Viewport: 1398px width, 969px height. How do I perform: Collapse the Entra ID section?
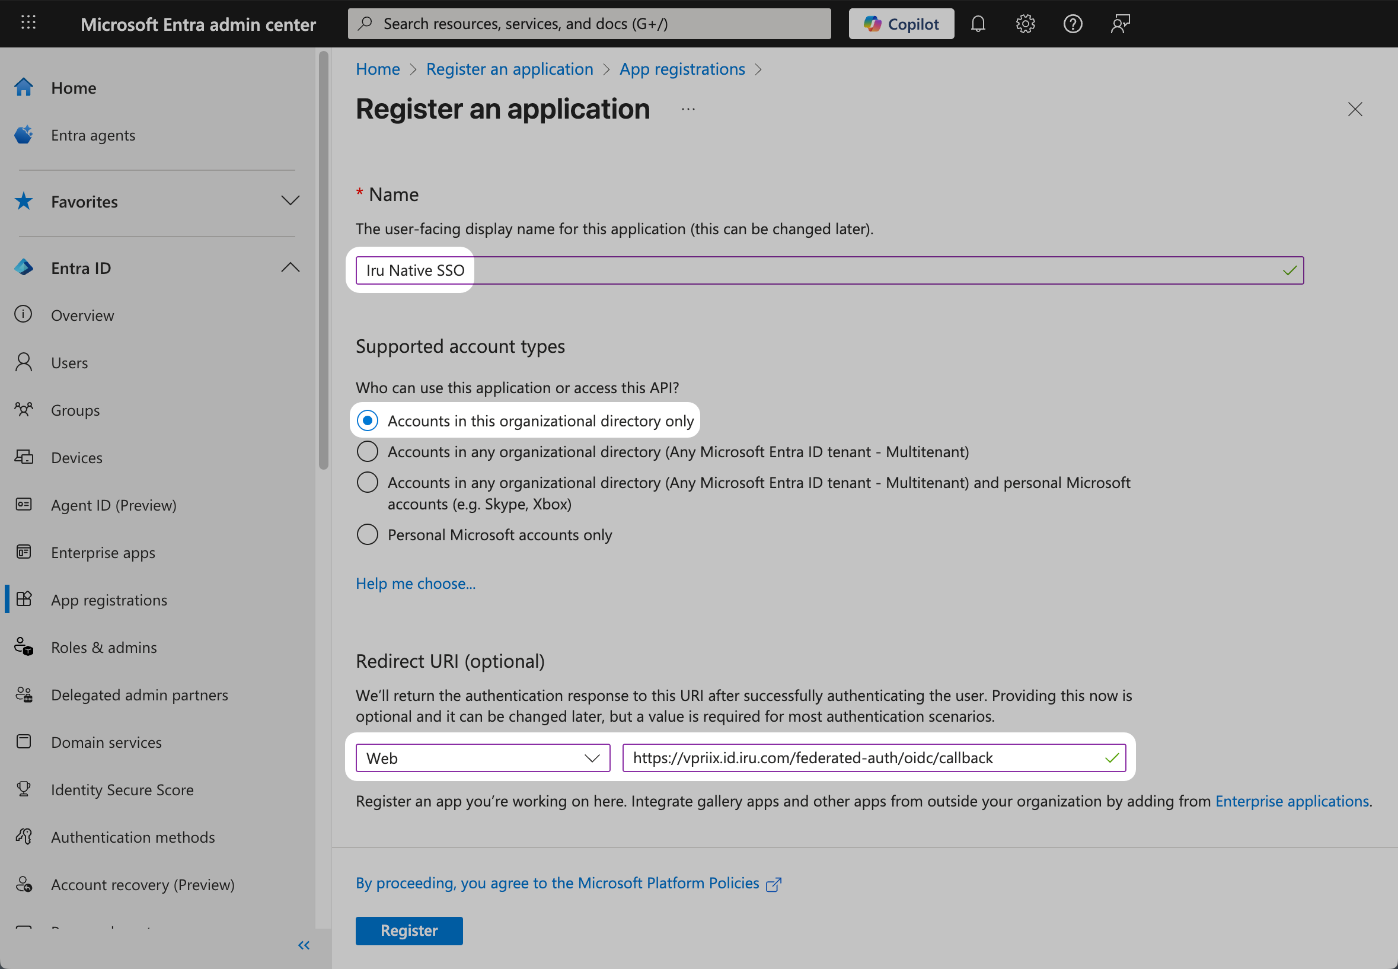290,268
